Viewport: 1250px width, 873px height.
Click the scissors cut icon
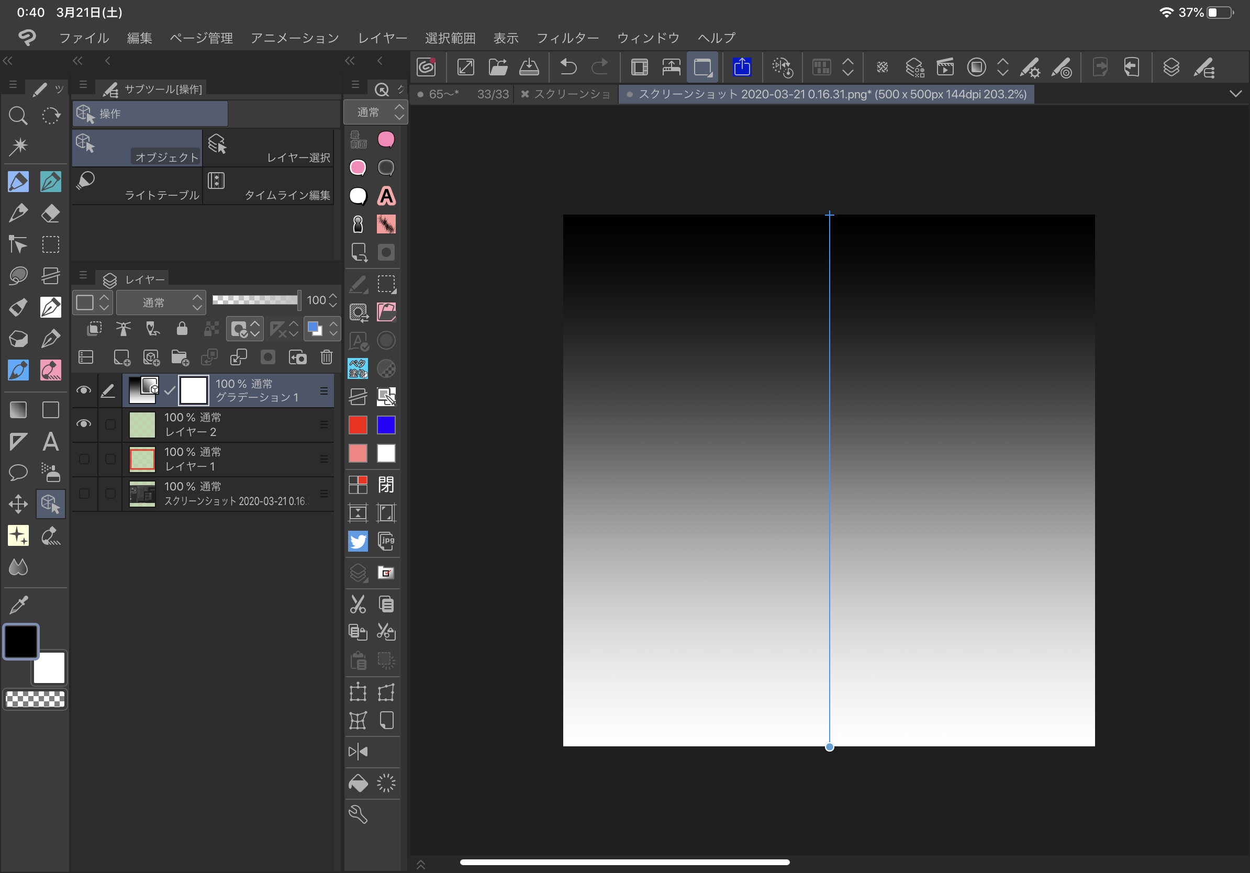pyautogui.click(x=358, y=604)
